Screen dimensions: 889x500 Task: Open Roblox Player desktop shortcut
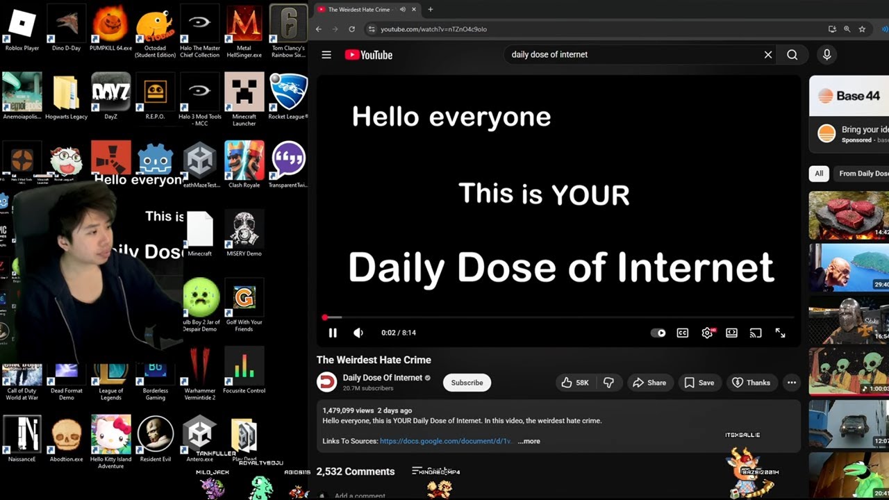[x=22, y=28]
